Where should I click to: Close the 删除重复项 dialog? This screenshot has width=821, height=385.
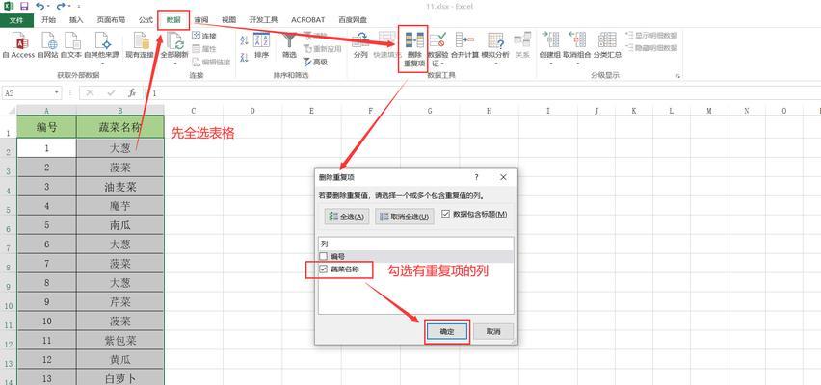pos(503,177)
